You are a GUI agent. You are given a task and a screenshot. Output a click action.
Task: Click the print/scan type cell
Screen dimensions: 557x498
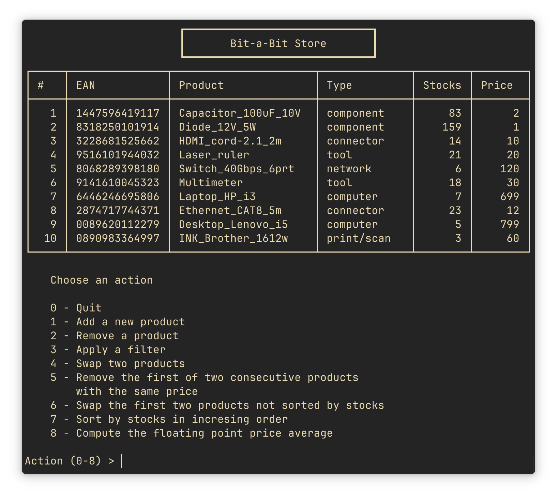tap(358, 238)
